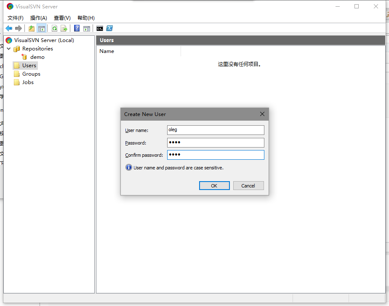Select the demo repository
Image resolution: width=389 pixels, height=306 pixels.
(x=37, y=57)
